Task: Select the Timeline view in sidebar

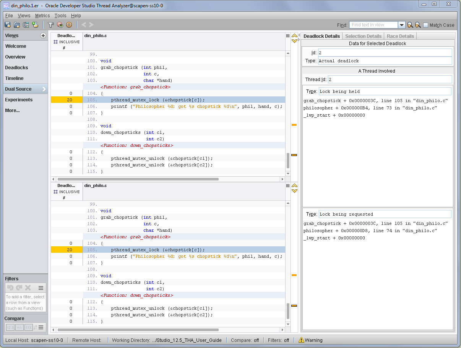Action: coord(14,78)
